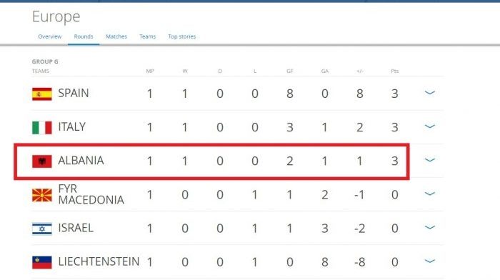Expand FYR Macedonia row chevron

point(430,194)
